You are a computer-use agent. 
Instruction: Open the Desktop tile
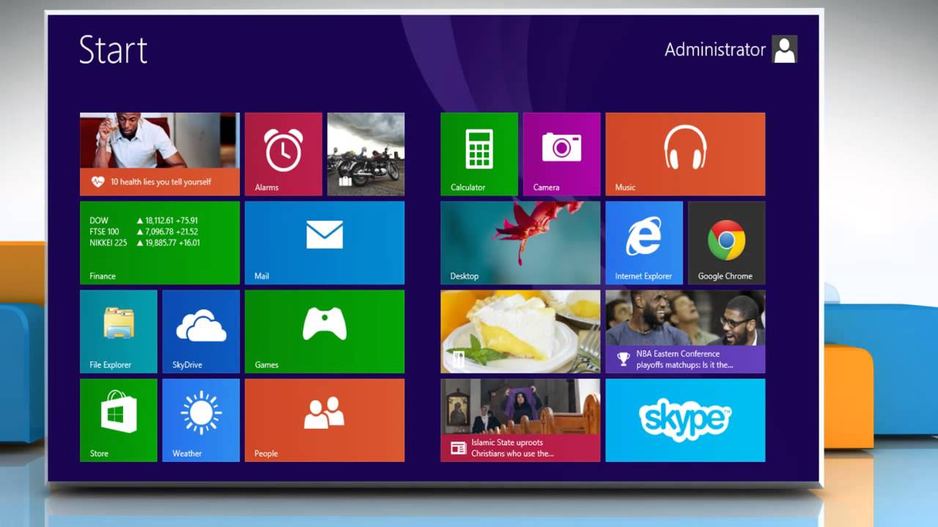point(520,242)
